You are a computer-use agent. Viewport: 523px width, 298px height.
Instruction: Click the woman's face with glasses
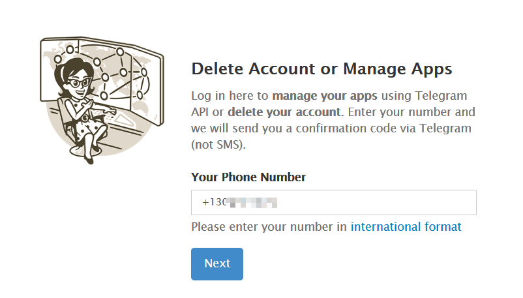click(78, 82)
